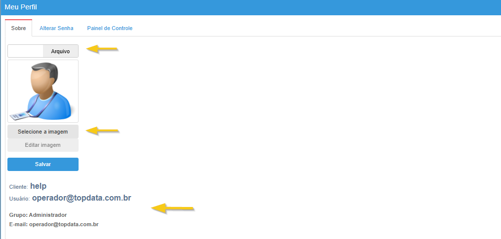This screenshot has width=501, height=239.
Task: Click the Usuário: label
Action: point(19,199)
